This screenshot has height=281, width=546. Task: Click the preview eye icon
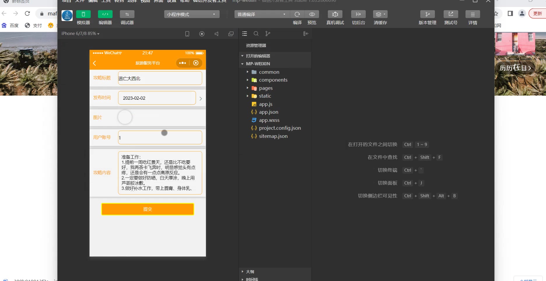point(312,14)
